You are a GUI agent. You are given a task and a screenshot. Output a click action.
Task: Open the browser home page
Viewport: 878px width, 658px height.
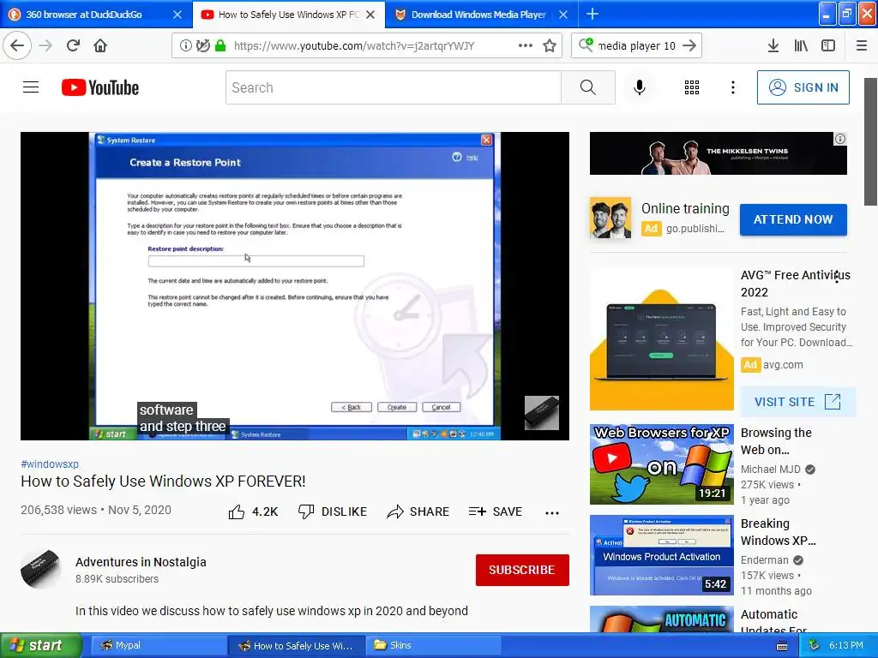click(100, 45)
